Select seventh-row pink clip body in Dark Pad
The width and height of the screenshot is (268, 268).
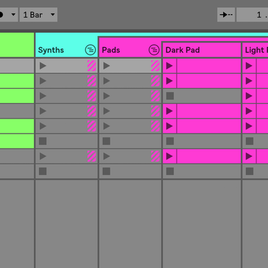pos(209,156)
